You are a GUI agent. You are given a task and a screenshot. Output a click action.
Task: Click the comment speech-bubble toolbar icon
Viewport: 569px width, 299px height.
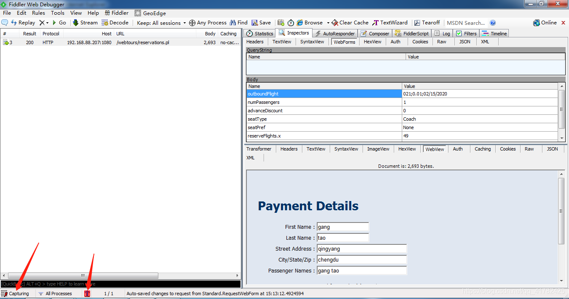pos(5,23)
